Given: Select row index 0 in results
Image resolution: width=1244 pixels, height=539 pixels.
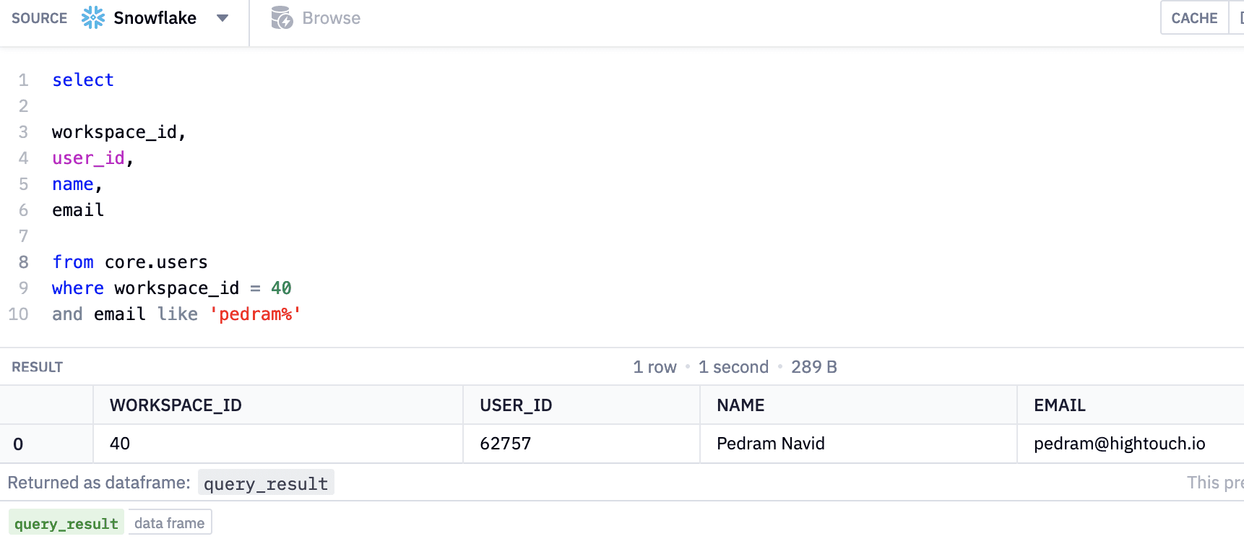Looking at the screenshot, I should click(18, 444).
